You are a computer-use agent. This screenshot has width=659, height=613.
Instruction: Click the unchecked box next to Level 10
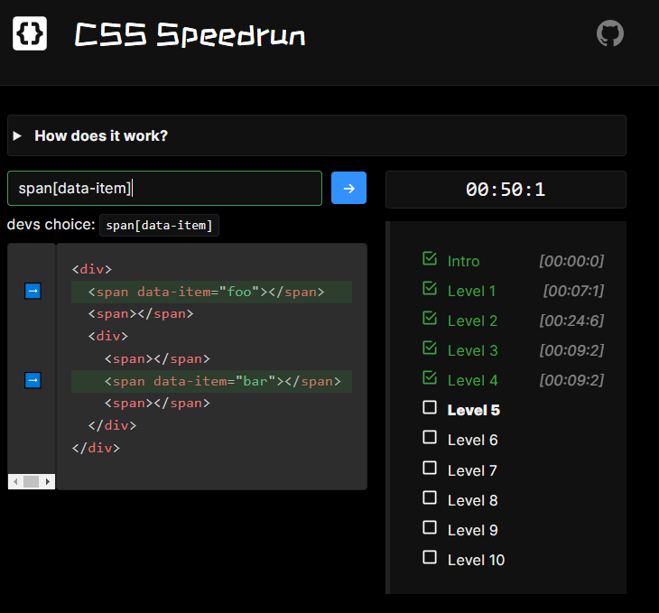tap(430, 558)
